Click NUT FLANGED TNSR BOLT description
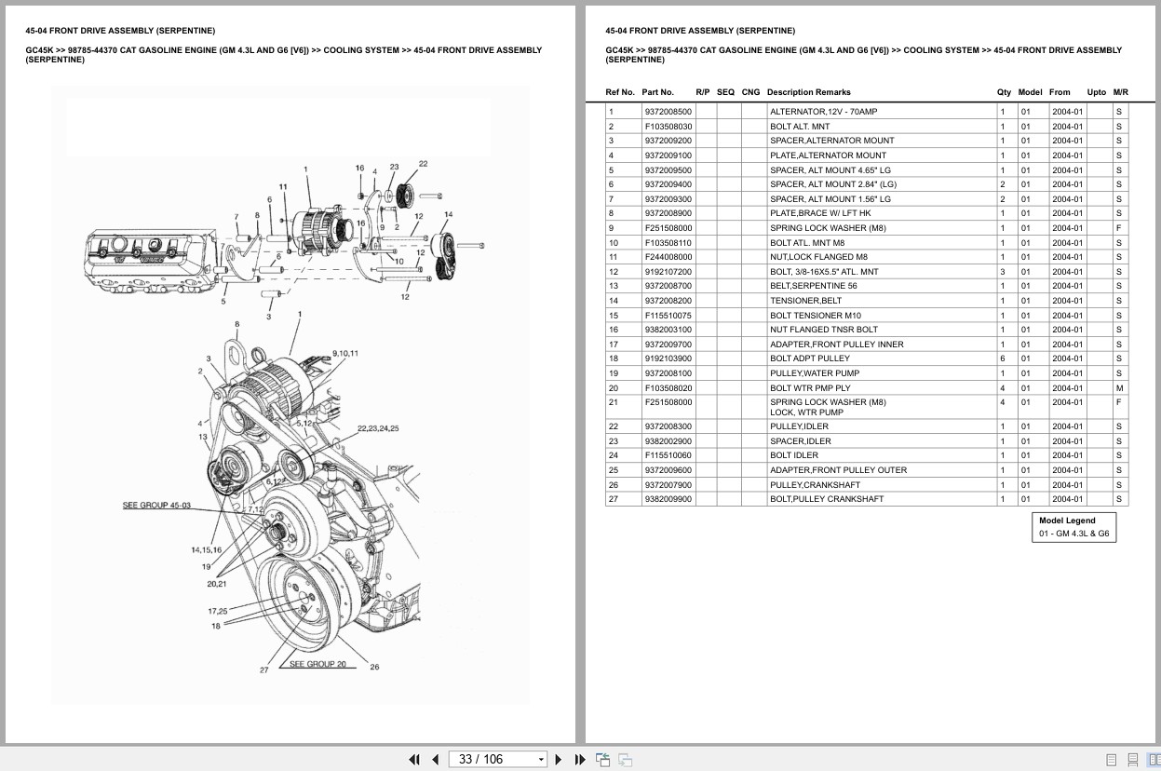 [x=824, y=330]
